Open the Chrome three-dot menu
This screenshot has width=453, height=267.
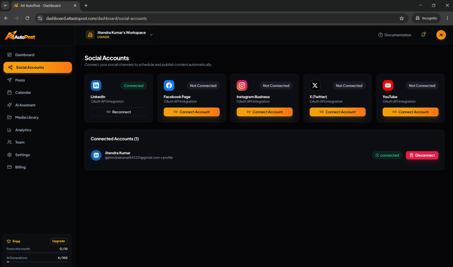coord(447,18)
